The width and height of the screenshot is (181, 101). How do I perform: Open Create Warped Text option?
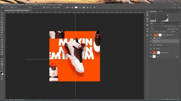tap(80, 8)
